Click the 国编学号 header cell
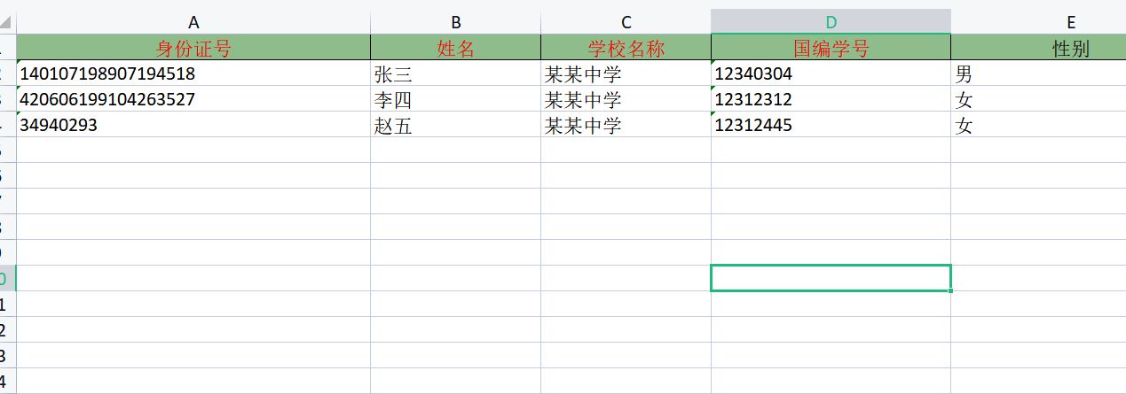1126x394 pixels. (831, 48)
